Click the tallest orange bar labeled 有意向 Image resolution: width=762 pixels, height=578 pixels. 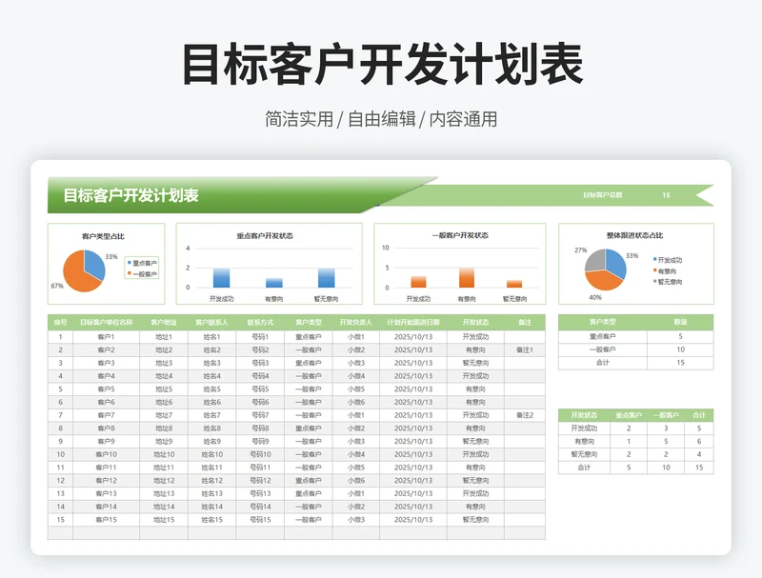tap(467, 277)
